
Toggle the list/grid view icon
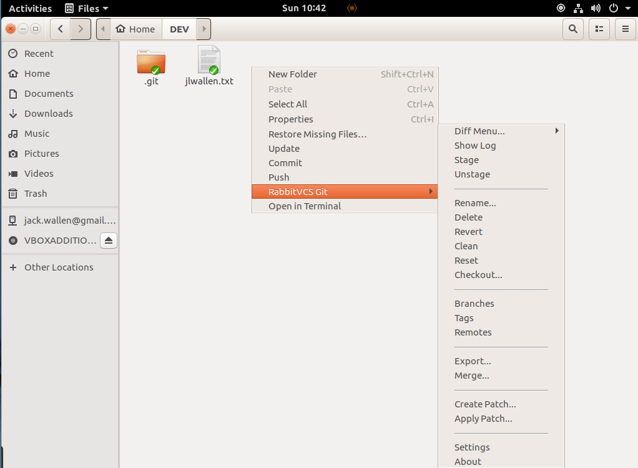pyautogui.click(x=599, y=29)
